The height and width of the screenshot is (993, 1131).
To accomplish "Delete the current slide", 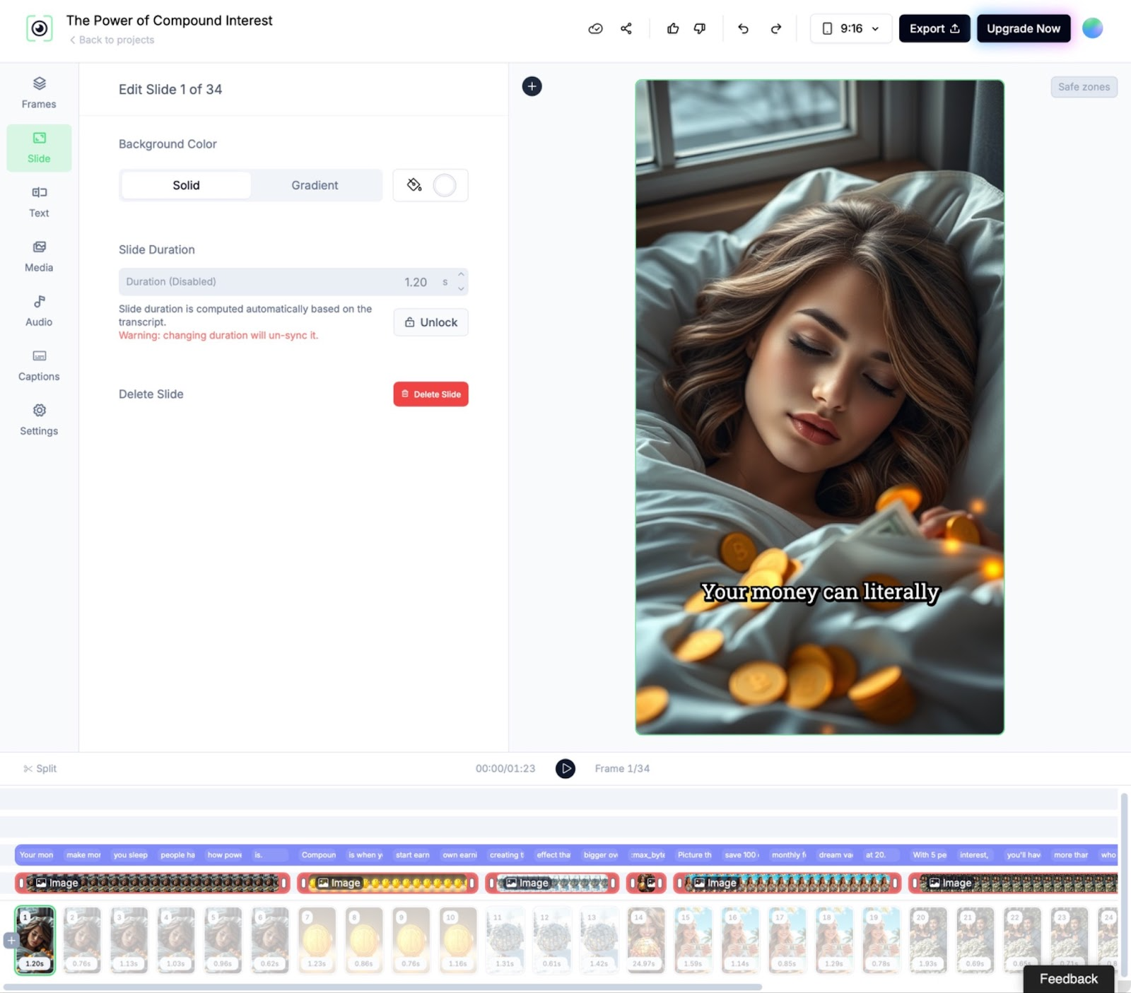I will tap(430, 394).
